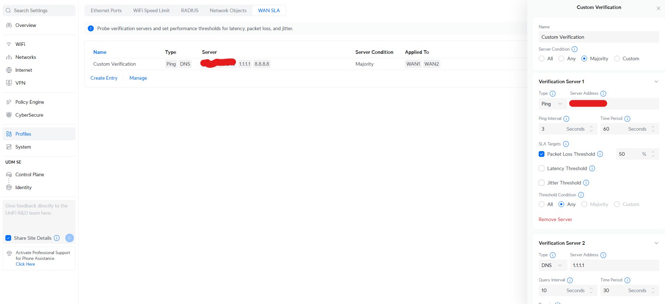The image size is (665, 304).
Task: Close the Custom Verification panel
Action: [659, 8]
